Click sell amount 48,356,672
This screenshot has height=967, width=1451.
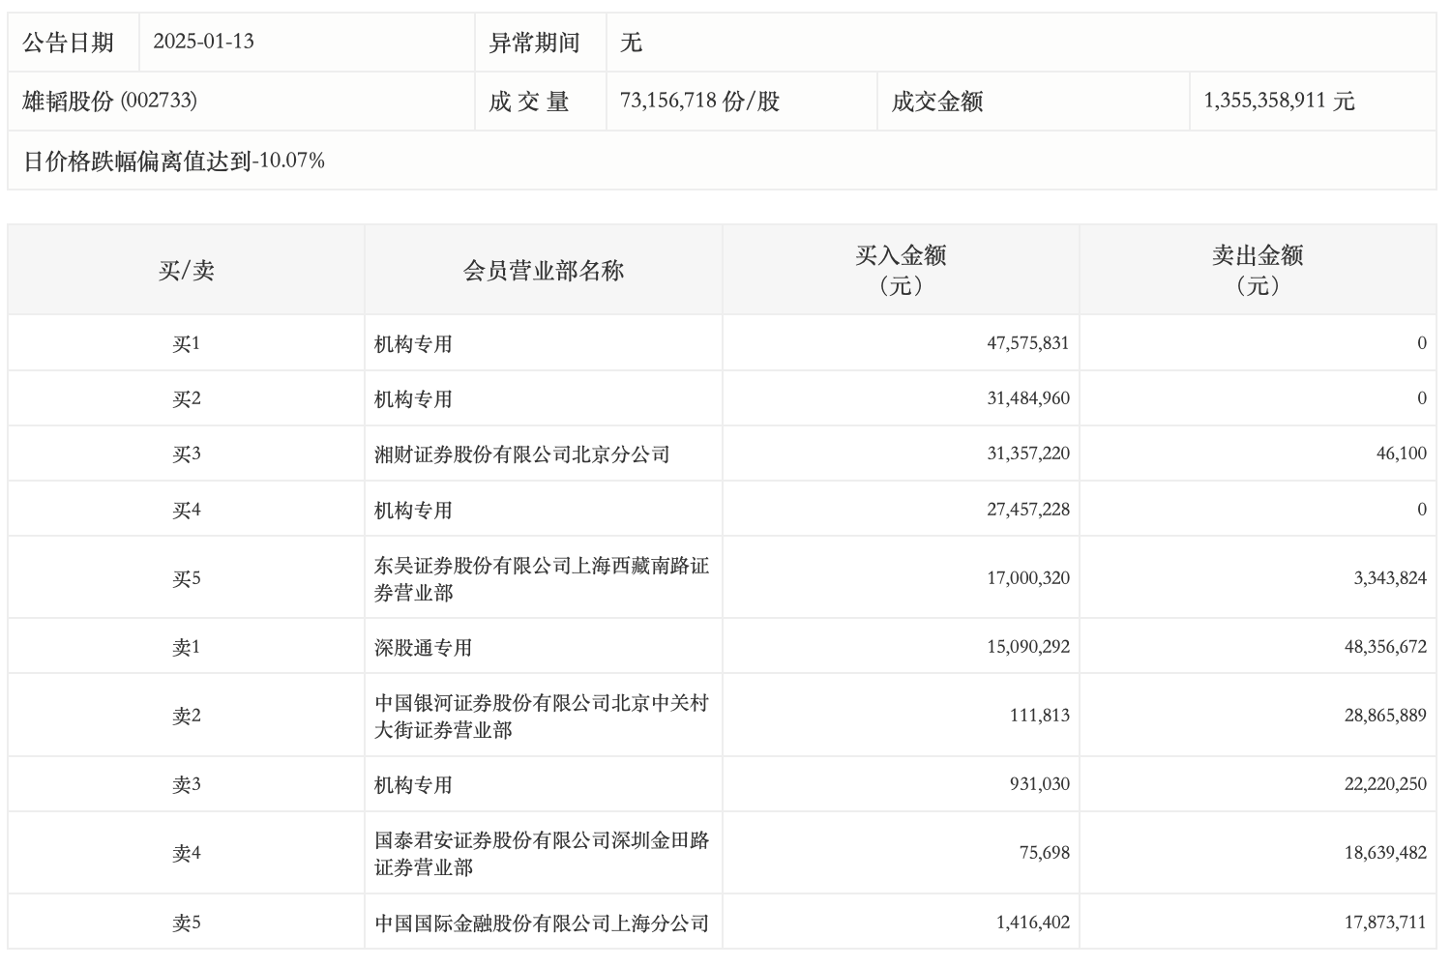pyautogui.click(x=1384, y=647)
